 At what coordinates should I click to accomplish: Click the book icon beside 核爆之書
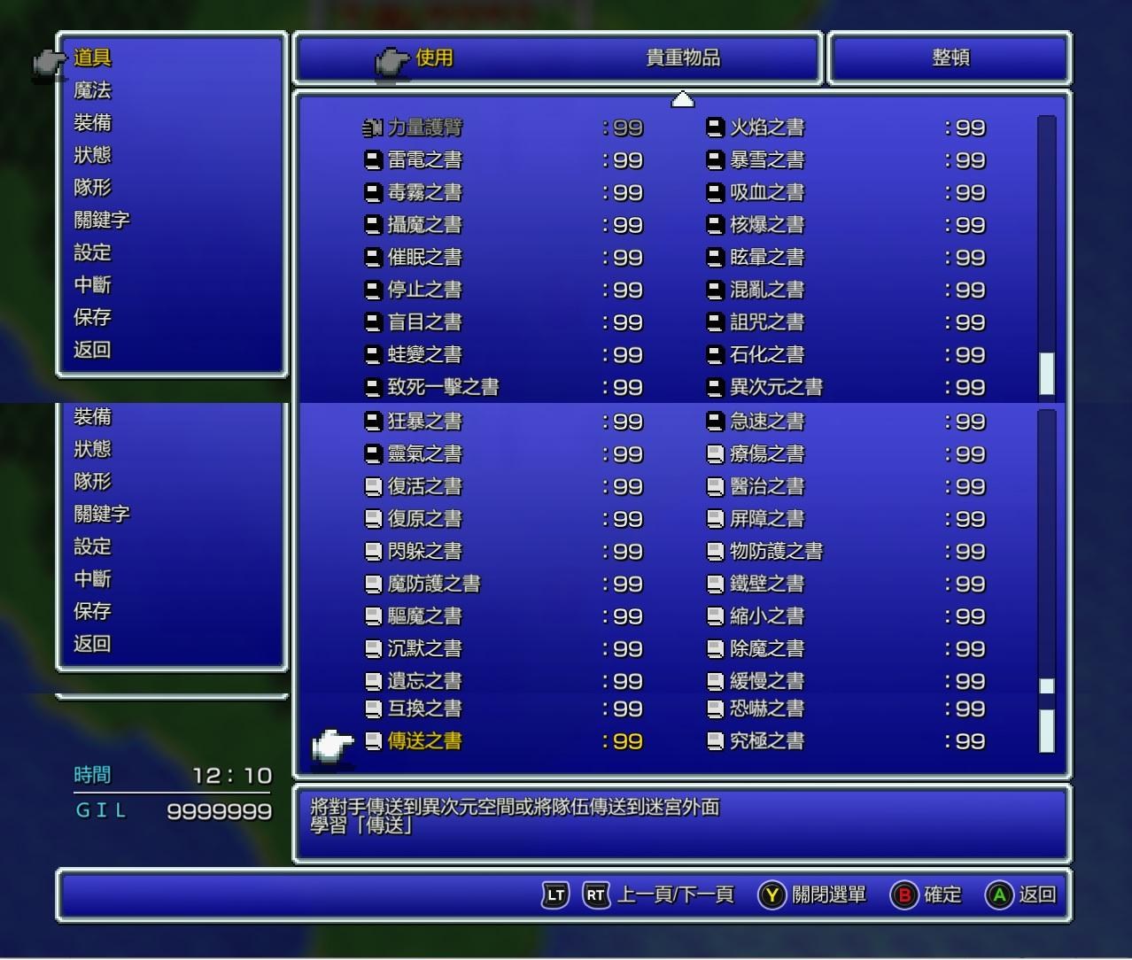[x=715, y=226]
